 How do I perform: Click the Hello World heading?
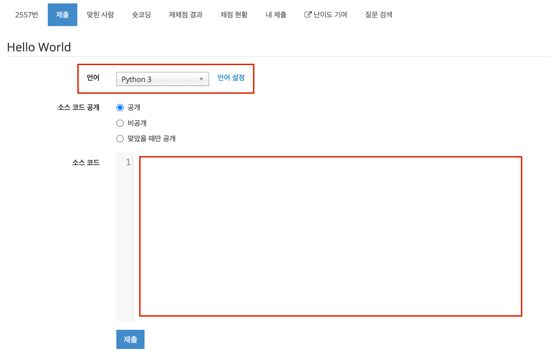click(x=39, y=47)
